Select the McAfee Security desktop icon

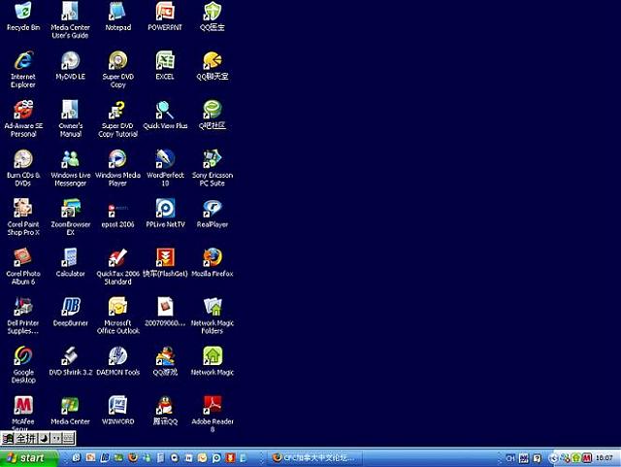(x=23, y=405)
